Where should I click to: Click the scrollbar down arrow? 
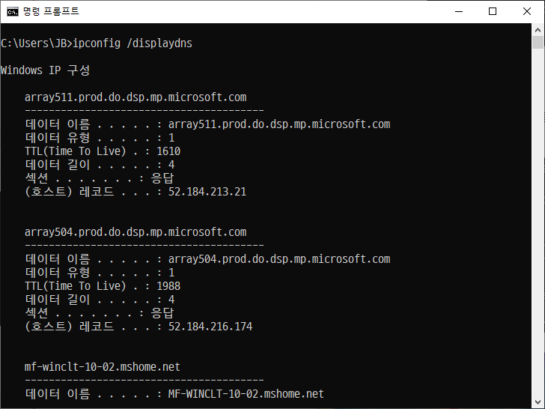click(x=538, y=402)
